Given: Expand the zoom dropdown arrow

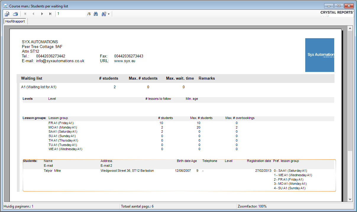Looking at the screenshot, I should [109, 14].
